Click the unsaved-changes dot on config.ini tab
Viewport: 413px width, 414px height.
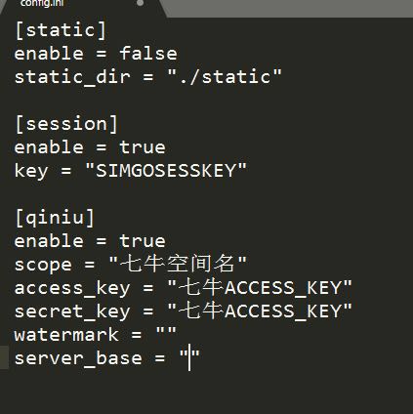(x=141, y=3)
